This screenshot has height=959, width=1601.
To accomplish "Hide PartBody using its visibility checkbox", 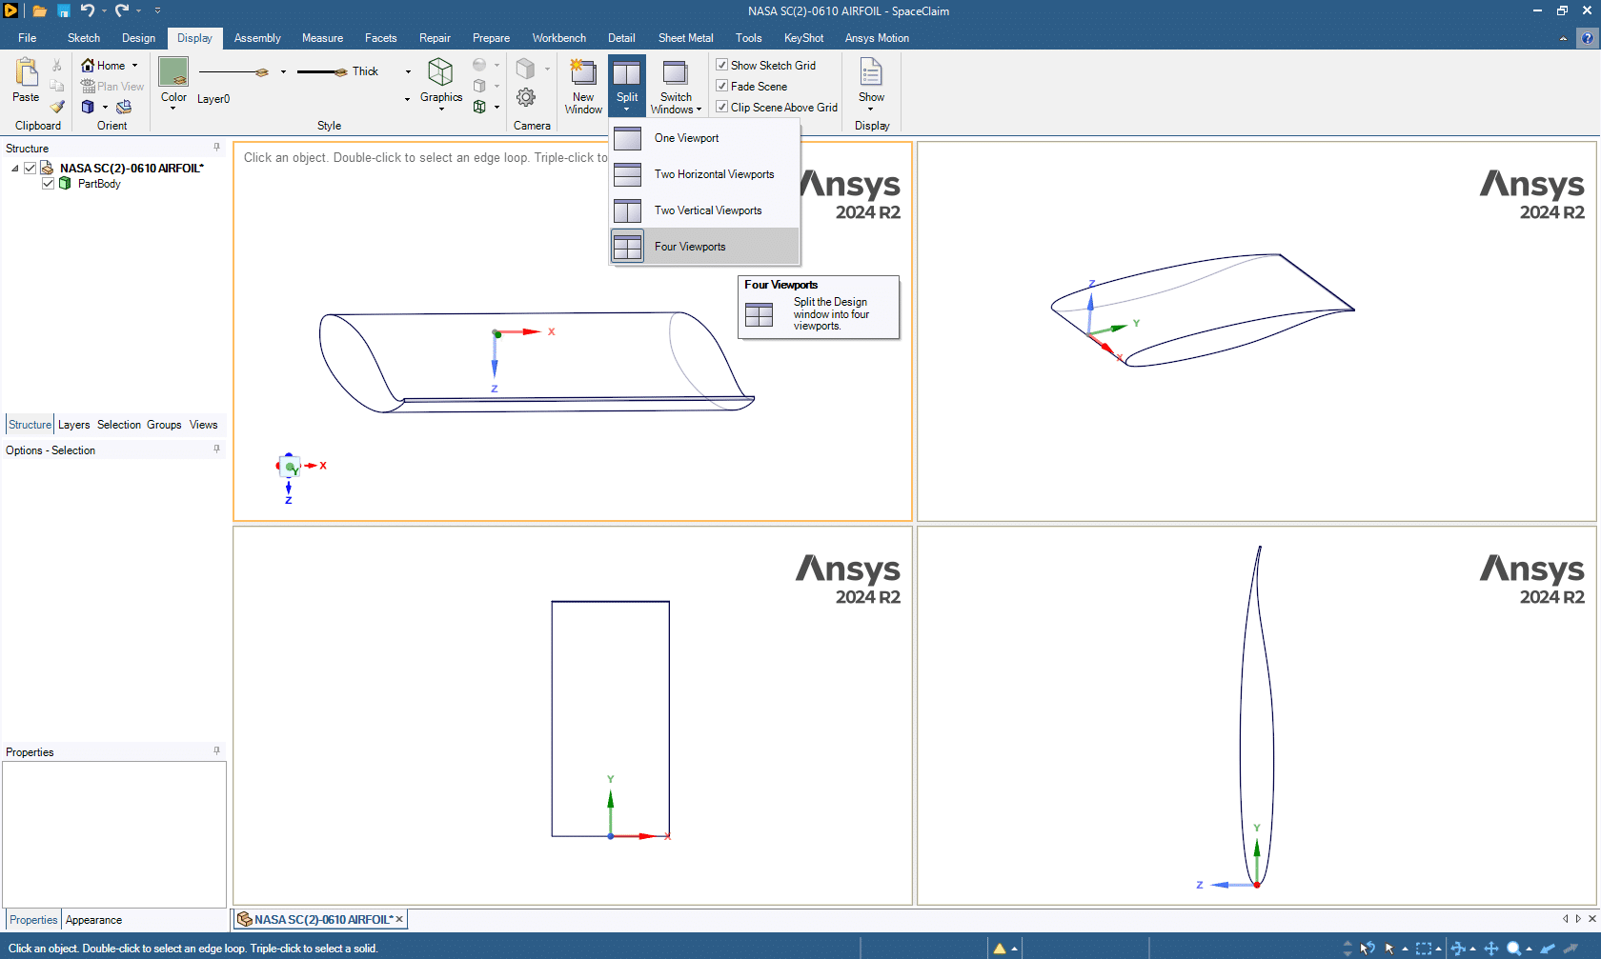I will pyautogui.click(x=48, y=184).
